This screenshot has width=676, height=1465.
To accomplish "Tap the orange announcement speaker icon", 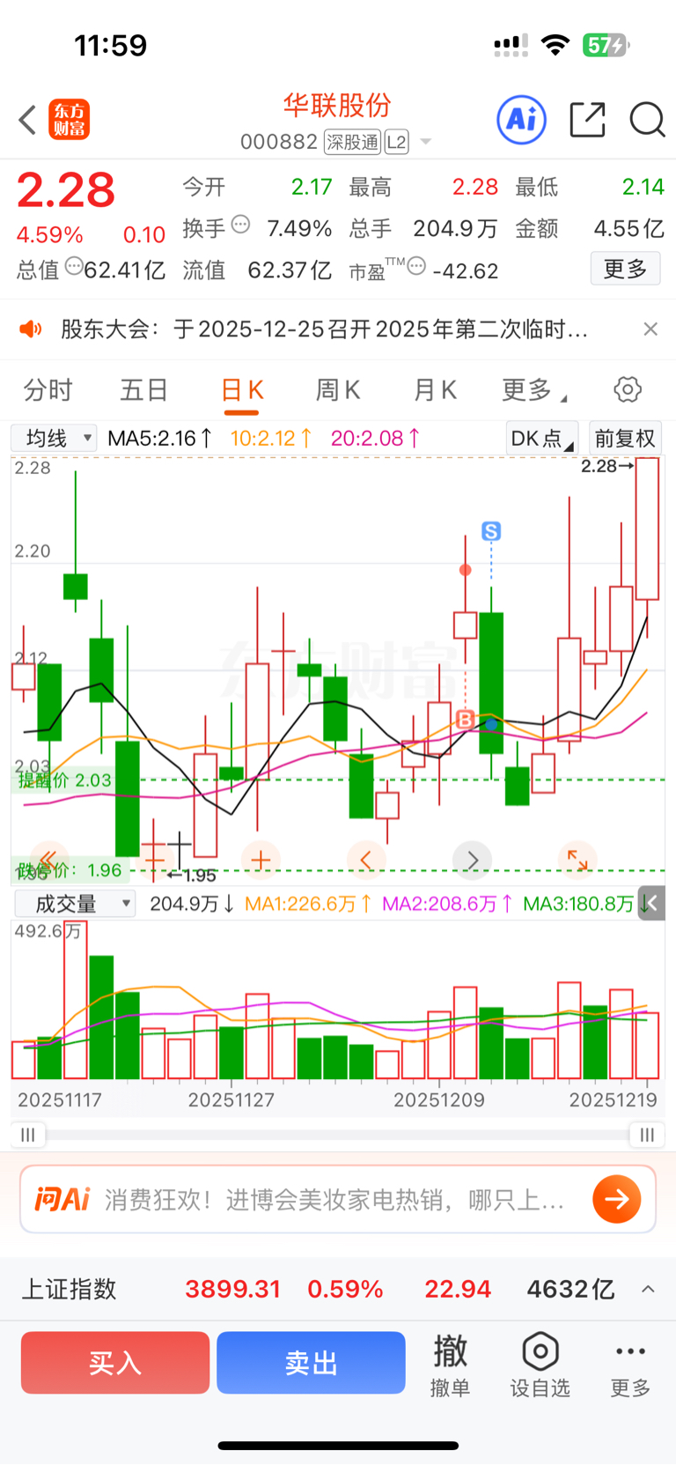I will pyautogui.click(x=31, y=329).
